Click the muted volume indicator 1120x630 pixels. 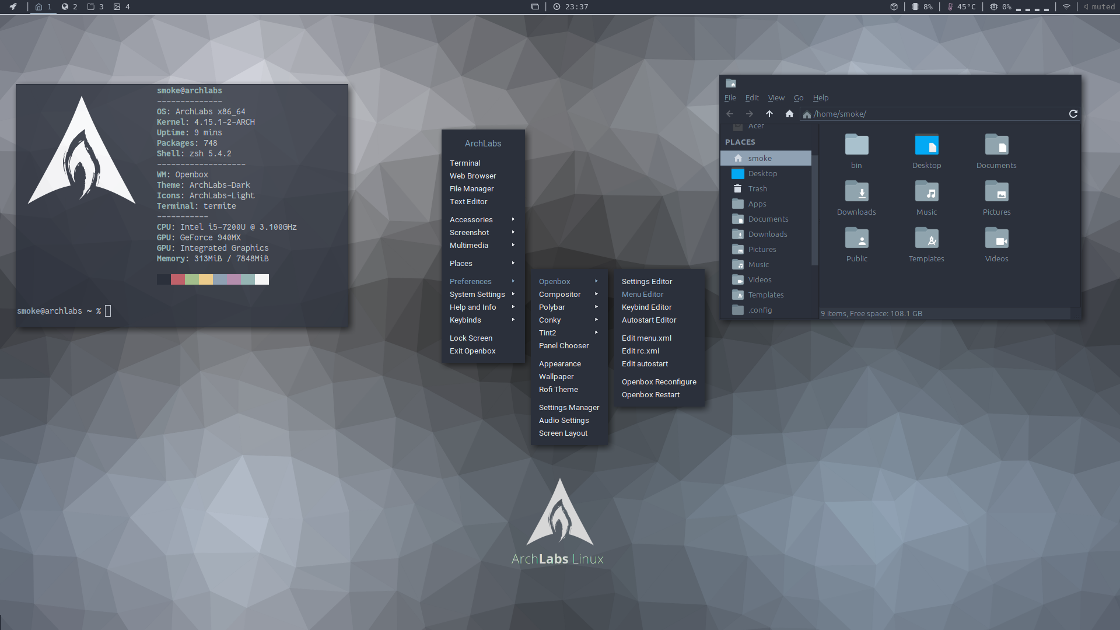pyautogui.click(x=1099, y=6)
